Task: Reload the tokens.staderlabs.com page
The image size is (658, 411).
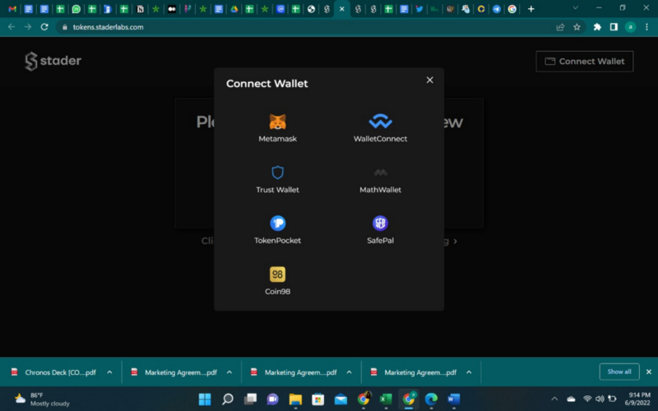Action: 44,27
